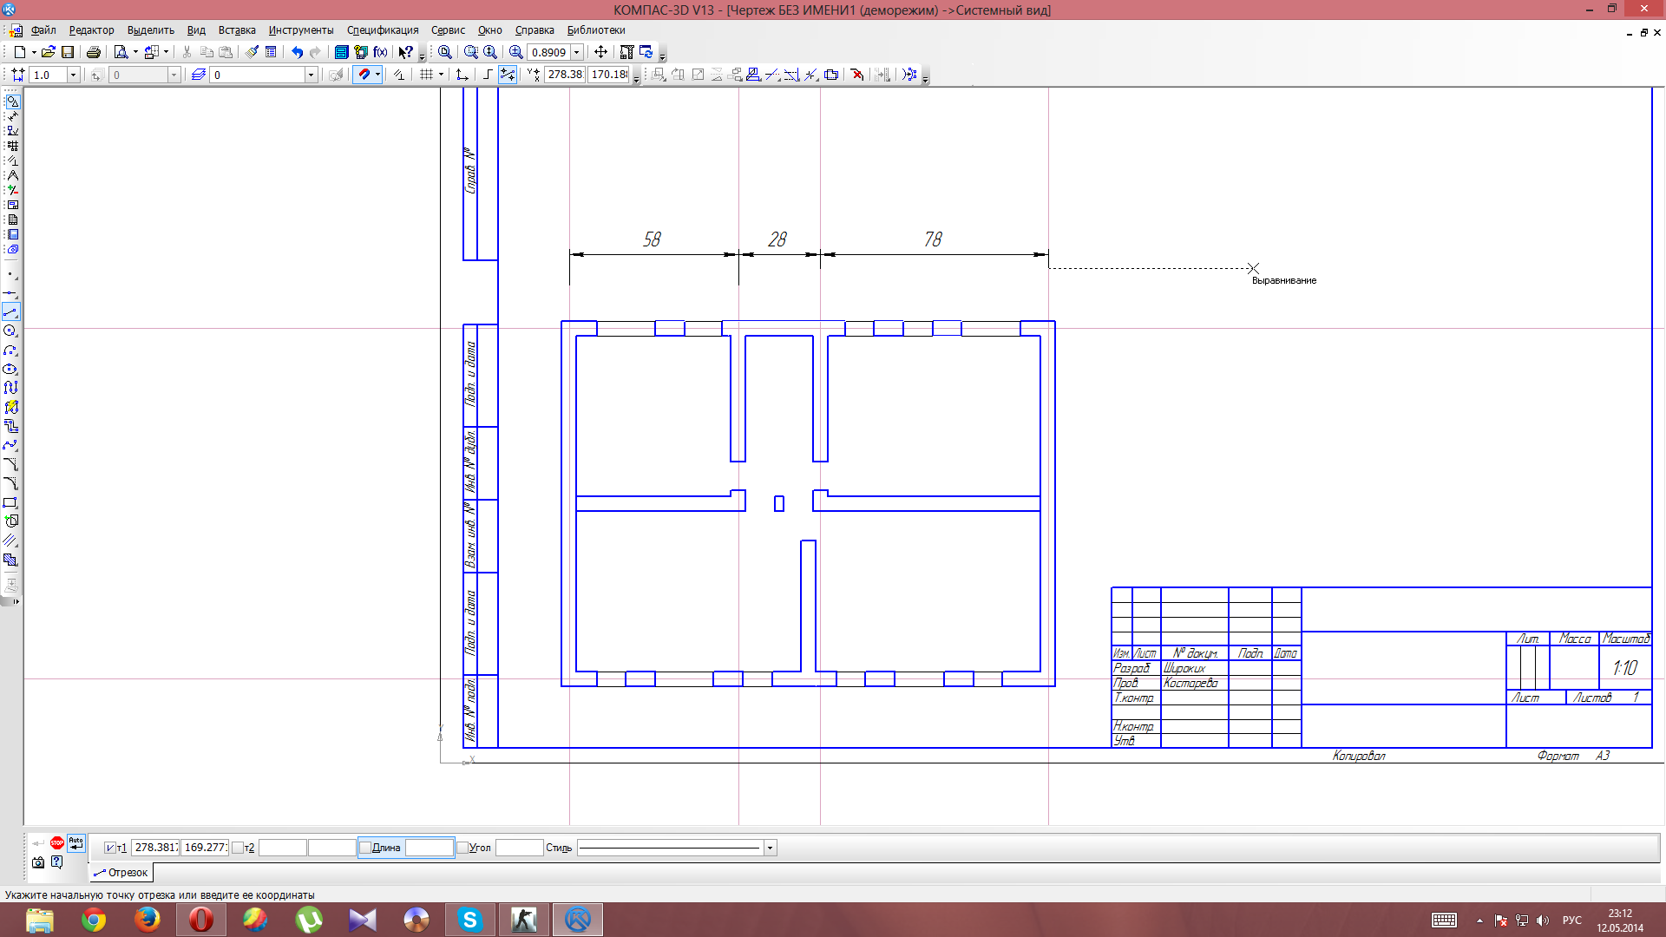Expand more tools arrow at left toolbar bottom
This screenshot has height=937, width=1666.
tap(15, 601)
